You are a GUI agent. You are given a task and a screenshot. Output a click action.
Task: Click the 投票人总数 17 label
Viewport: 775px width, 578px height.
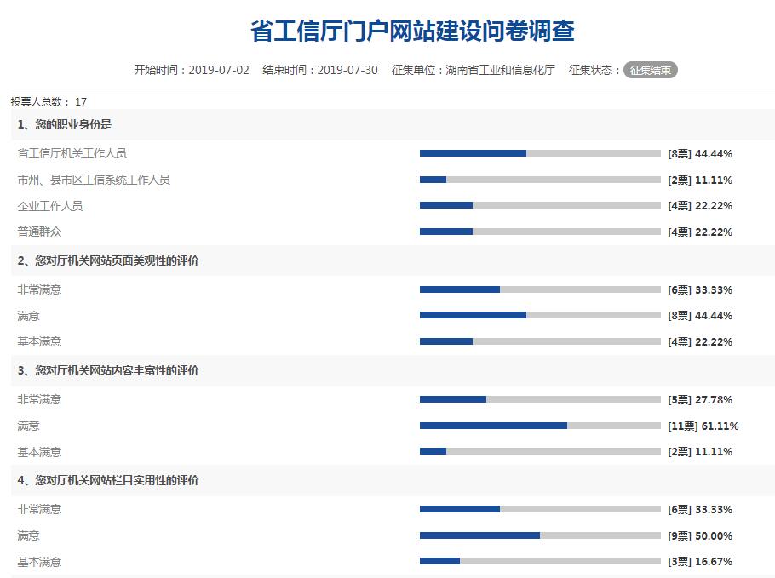[x=49, y=101]
